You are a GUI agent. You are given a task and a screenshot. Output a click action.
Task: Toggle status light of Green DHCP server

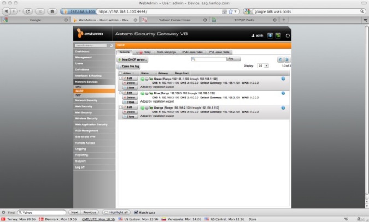[143, 79]
